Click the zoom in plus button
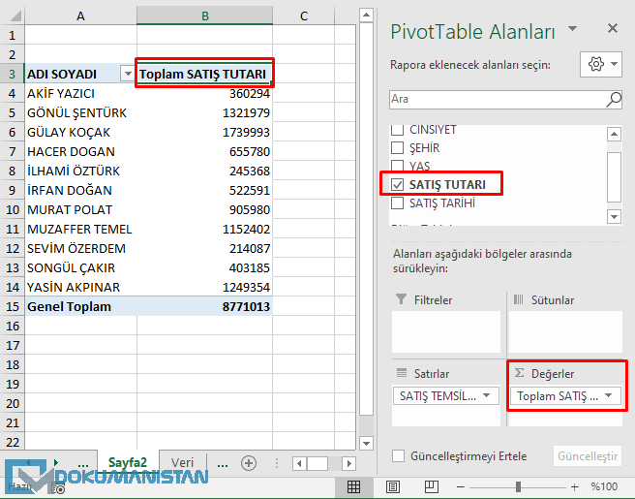 574,486
